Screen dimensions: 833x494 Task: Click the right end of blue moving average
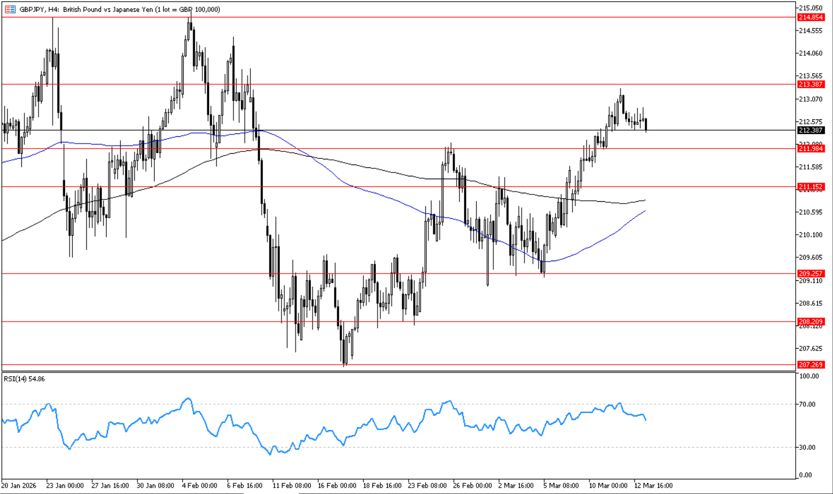[645, 211]
